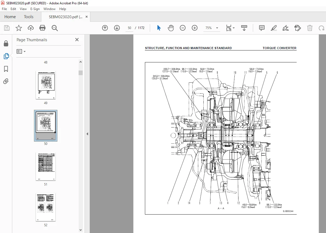326x233 pixels.
Task: Click the read mode keyboard-down icon
Action: tap(244, 28)
